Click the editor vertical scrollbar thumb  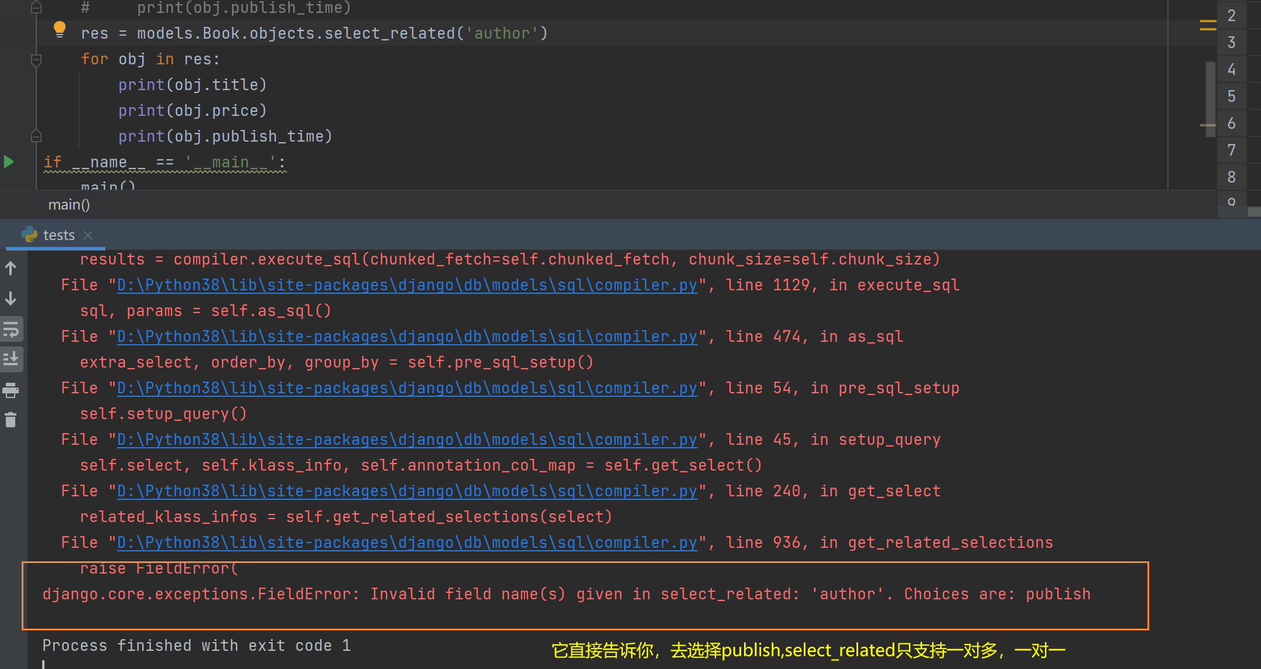(1210, 100)
